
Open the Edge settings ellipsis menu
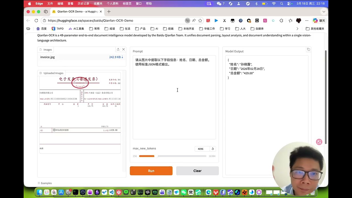pyautogui.click(x=307, y=21)
